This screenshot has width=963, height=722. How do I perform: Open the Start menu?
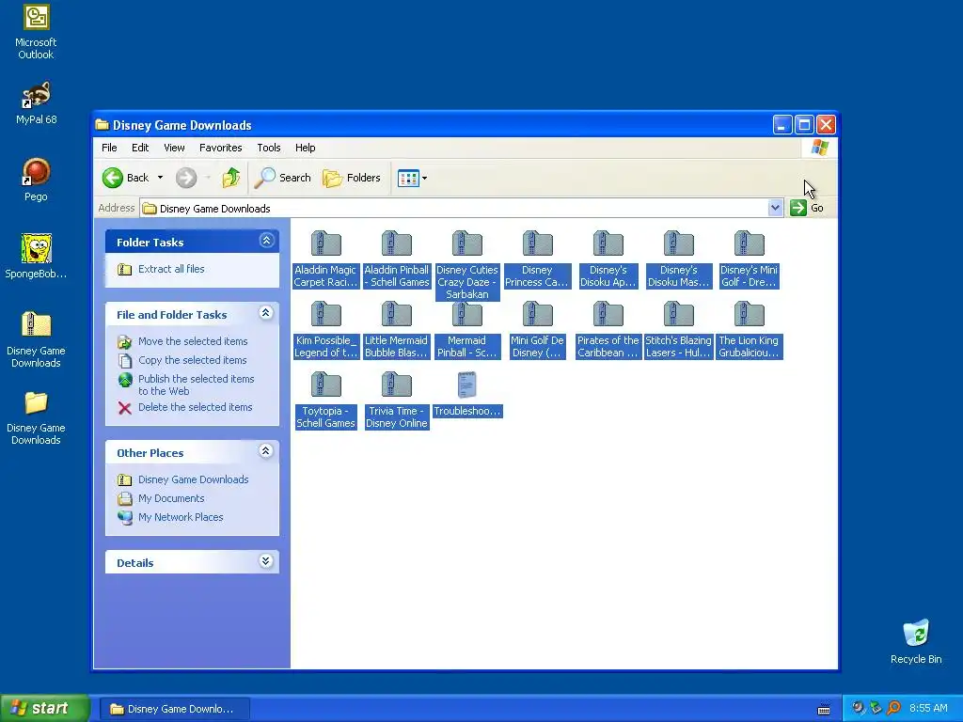pyautogui.click(x=44, y=709)
